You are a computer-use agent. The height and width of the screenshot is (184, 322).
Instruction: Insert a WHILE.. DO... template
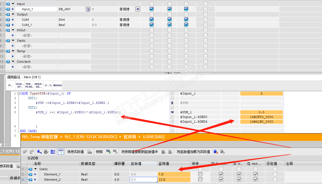point(39,85)
